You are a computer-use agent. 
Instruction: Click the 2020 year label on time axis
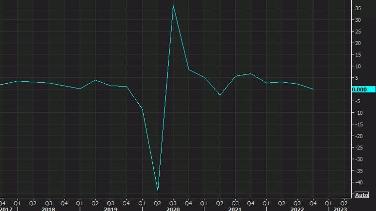click(174, 209)
